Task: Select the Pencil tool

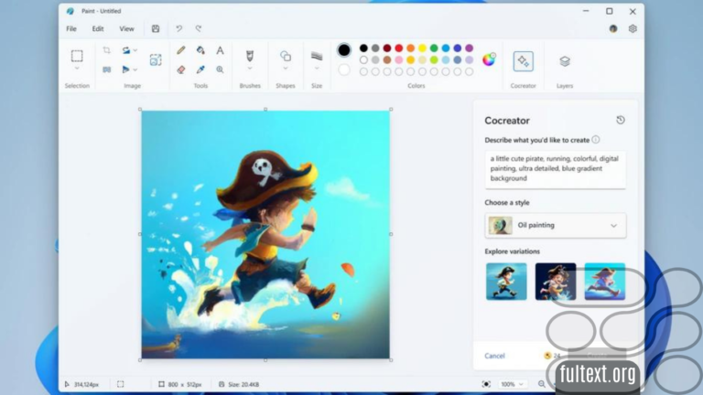Action: pos(181,50)
